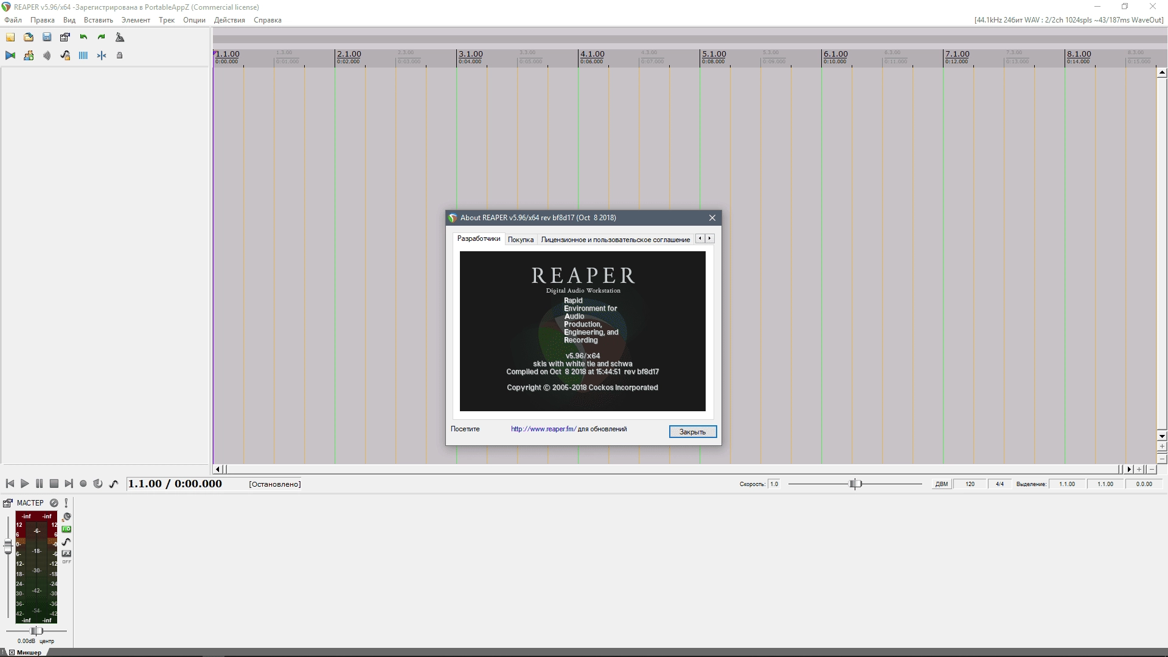This screenshot has height=657, width=1168.
Task: Open the Правка menu
Action: click(x=43, y=20)
